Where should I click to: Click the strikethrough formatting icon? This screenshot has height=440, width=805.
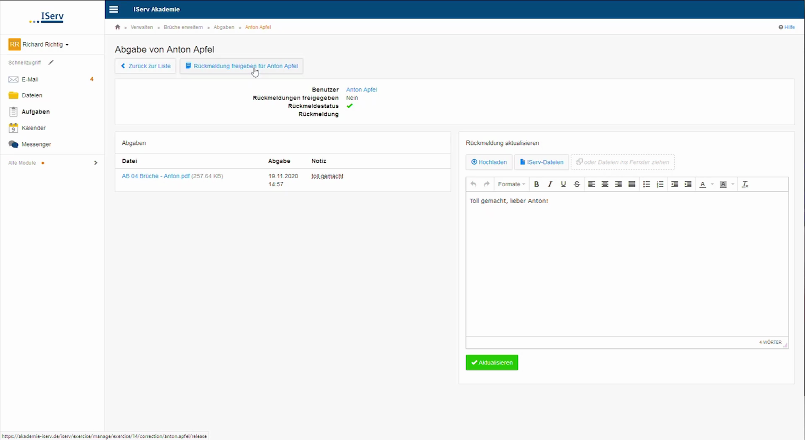(x=577, y=184)
